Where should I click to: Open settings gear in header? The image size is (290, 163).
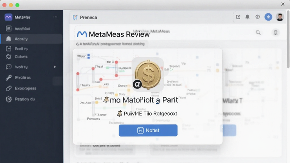pos(258,17)
